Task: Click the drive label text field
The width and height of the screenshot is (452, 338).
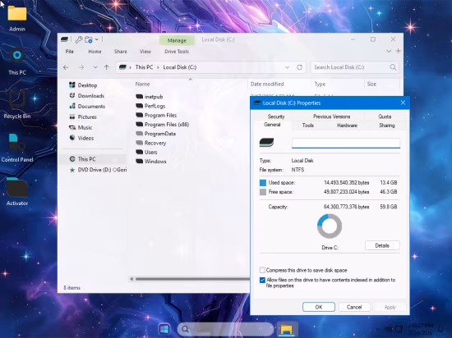Action: coord(346,143)
